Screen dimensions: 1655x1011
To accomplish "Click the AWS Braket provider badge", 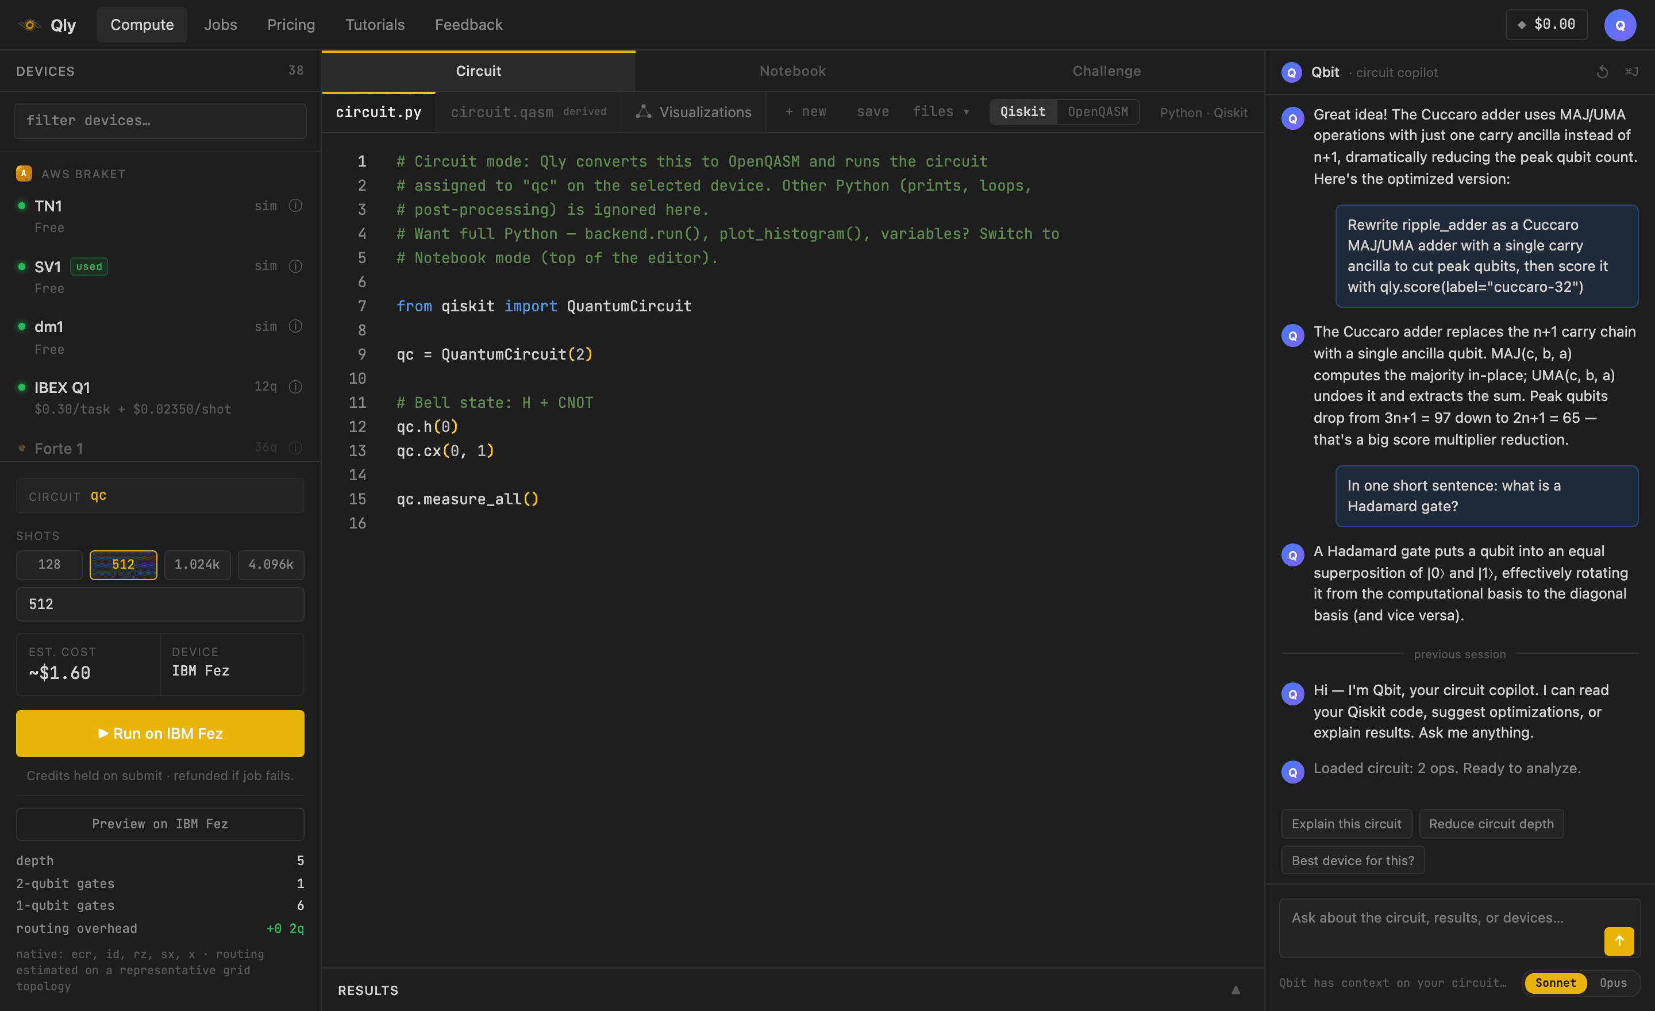I will (x=24, y=173).
